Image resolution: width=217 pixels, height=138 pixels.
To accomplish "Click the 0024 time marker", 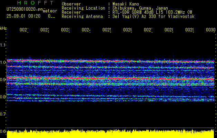I will 86,30.
